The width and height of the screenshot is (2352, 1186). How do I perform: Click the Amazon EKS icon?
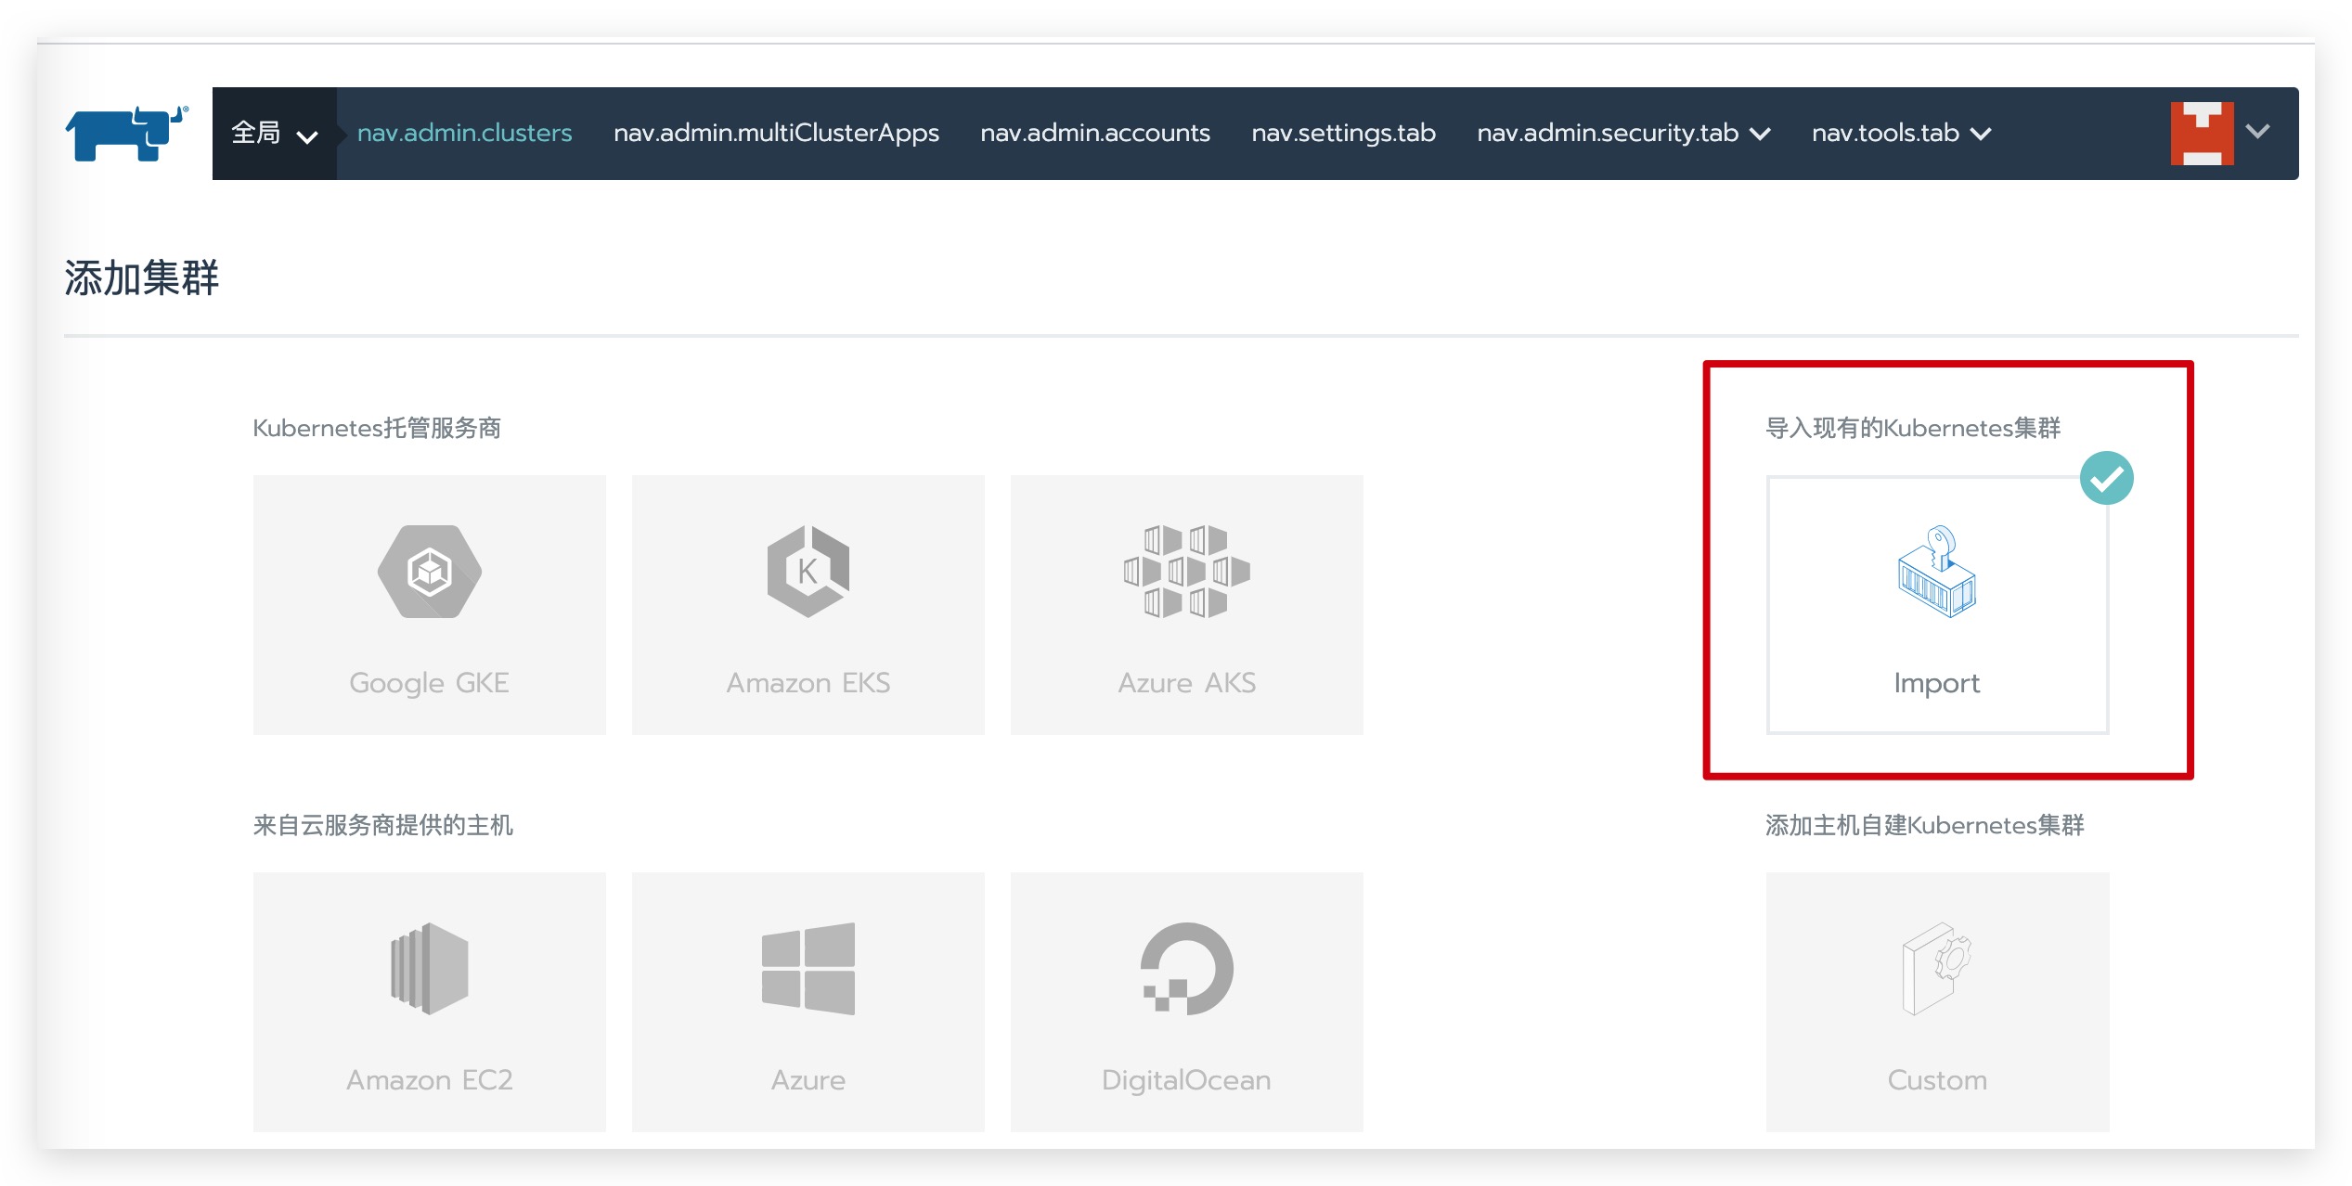click(x=808, y=571)
